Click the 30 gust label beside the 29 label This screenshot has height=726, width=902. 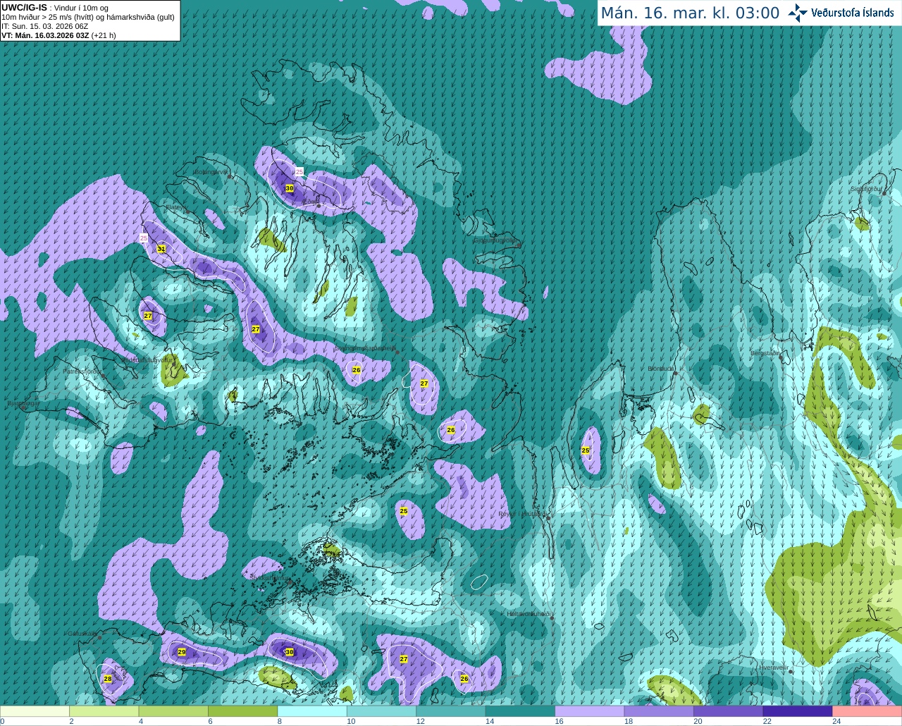coord(289,652)
